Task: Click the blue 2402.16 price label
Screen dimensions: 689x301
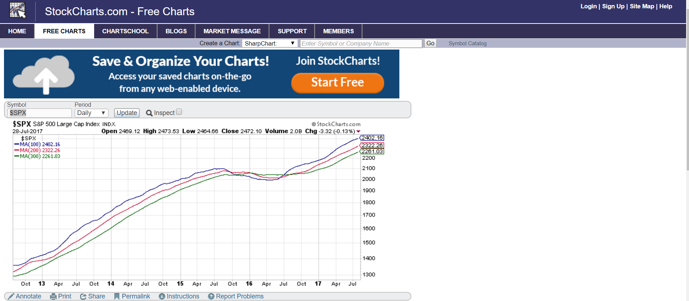Action: (x=372, y=138)
